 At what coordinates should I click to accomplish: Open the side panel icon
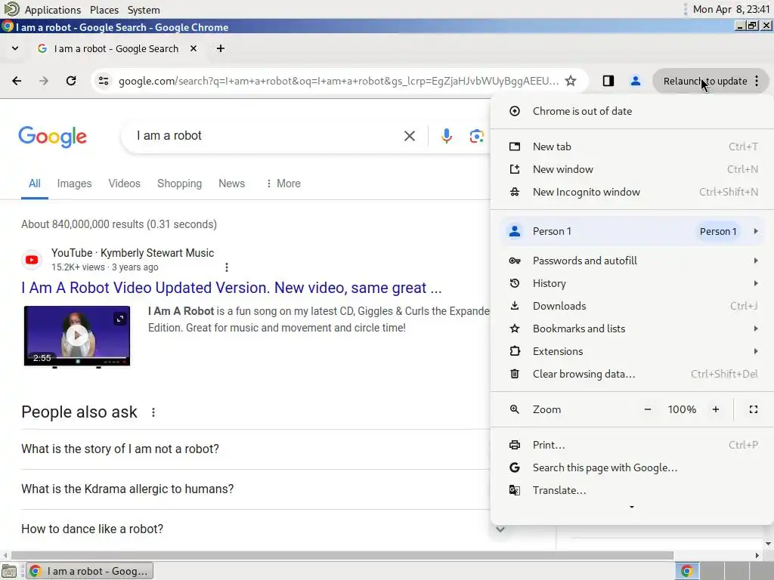pos(608,81)
